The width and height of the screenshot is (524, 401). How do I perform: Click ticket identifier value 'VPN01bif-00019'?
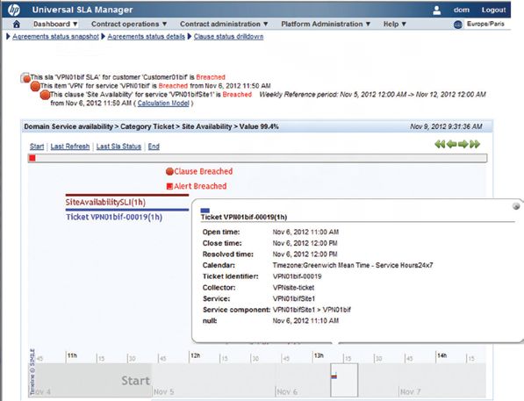(297, 276)
